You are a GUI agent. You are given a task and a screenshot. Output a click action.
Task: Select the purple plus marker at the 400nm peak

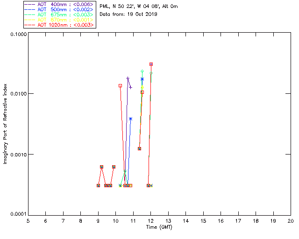pyautogui.click(x=128, y=78)
